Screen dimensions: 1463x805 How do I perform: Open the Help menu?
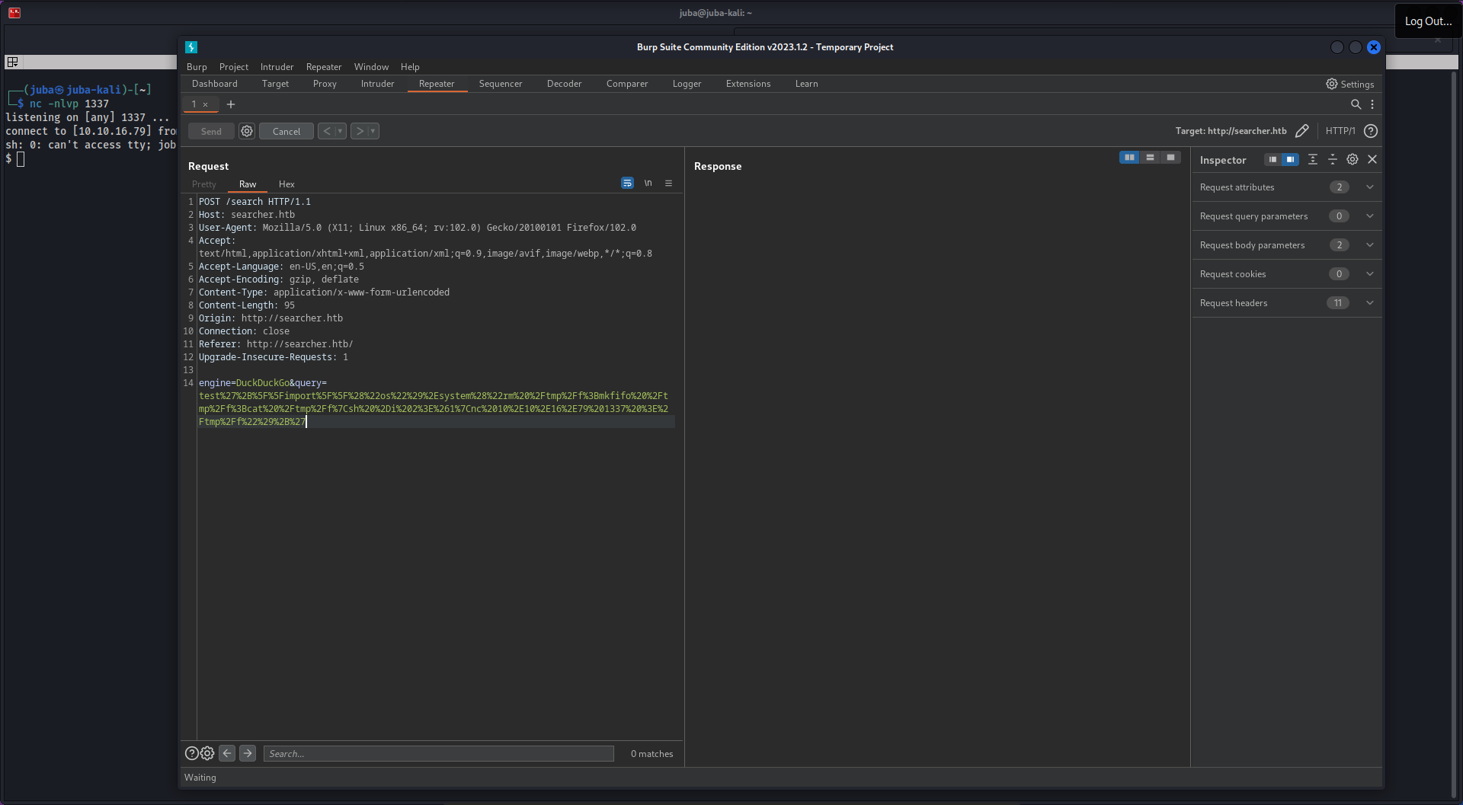(410, 67)
